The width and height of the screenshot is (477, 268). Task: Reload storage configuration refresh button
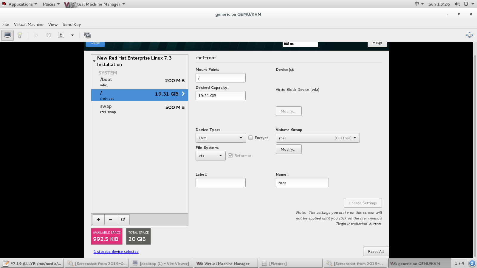click(123, 219)
